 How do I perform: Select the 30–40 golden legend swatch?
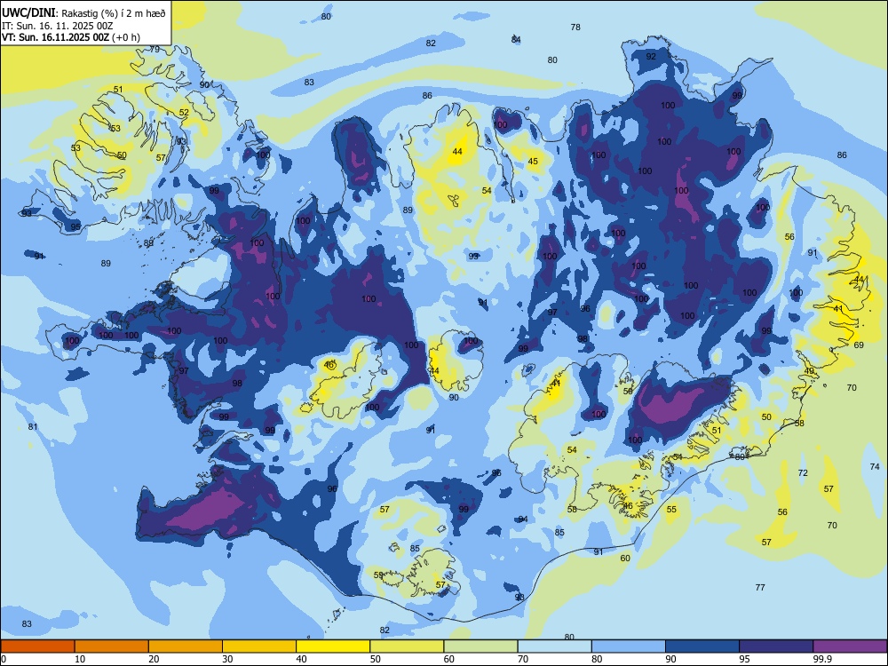(259, 646)
